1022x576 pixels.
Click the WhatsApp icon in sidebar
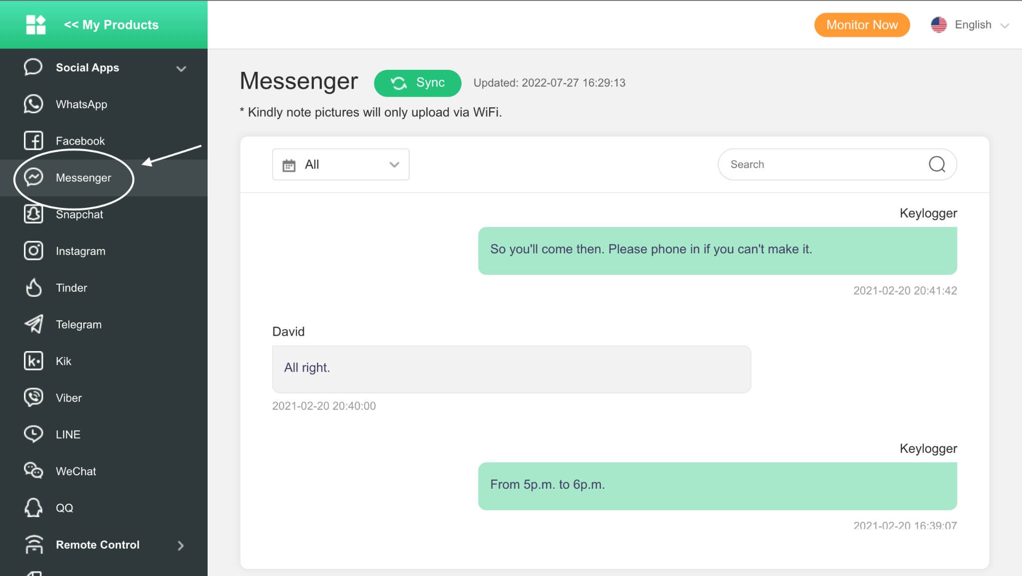(33, 104)
